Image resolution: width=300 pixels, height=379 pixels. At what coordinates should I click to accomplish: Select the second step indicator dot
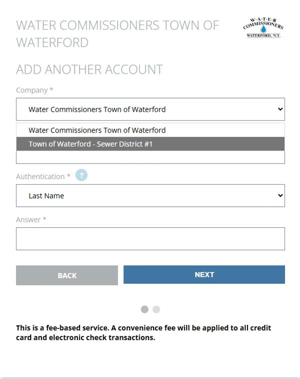pyautogui.click(x=156, y=309)
